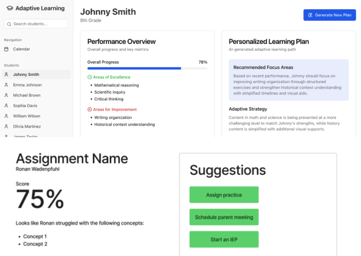Click the person icon beside Emma Johnson

(x=6, y=85)
